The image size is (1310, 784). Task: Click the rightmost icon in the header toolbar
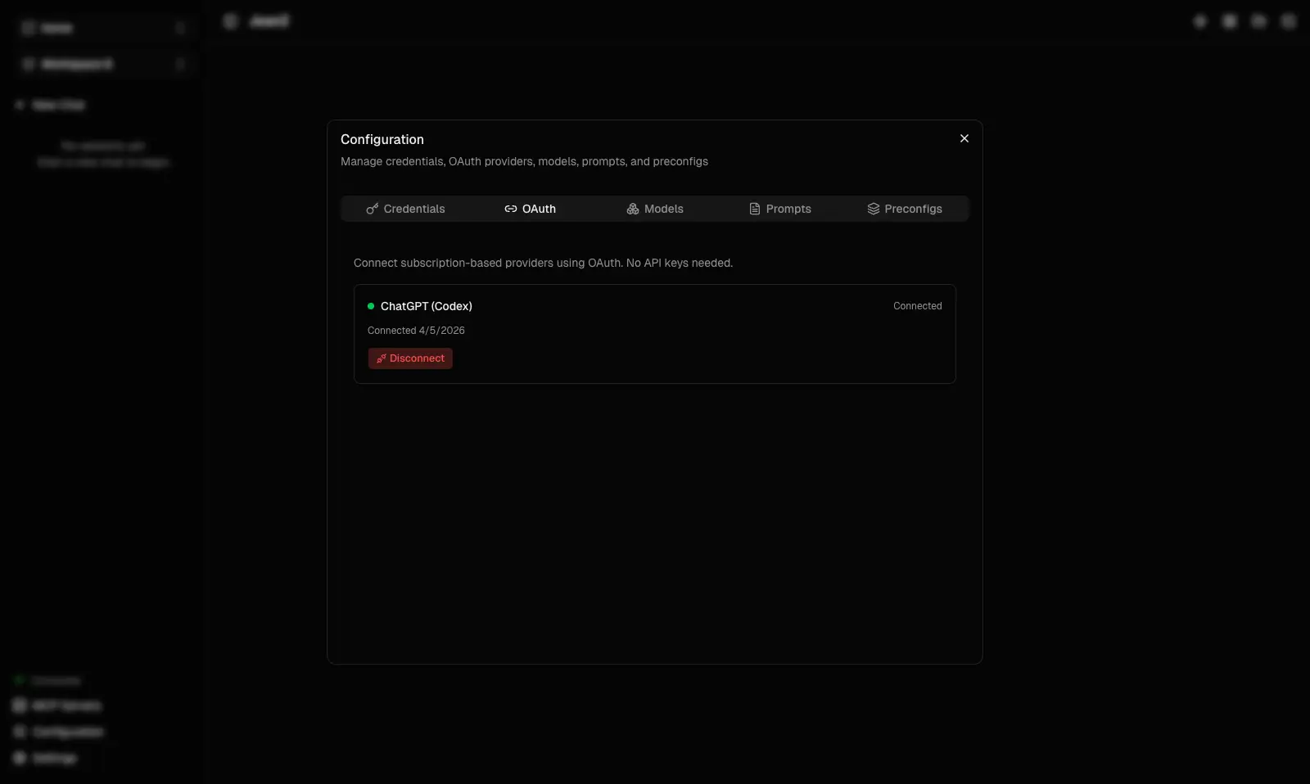click(1288, 20)
